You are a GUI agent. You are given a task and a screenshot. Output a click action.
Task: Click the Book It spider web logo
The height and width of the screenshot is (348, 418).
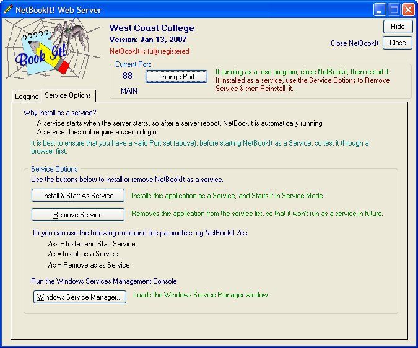click(x=53, y=49)
